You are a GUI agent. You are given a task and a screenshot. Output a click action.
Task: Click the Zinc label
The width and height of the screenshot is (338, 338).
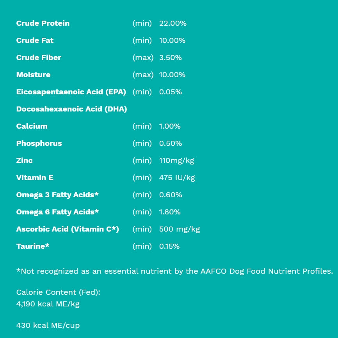(24, 161)
